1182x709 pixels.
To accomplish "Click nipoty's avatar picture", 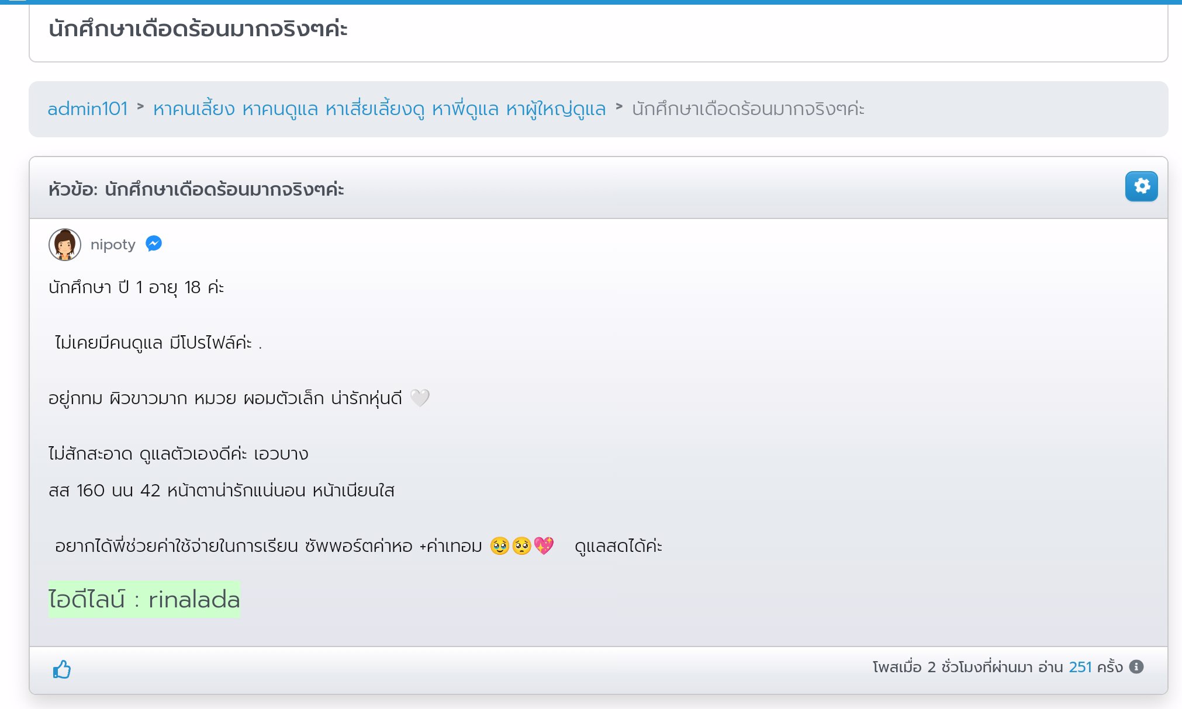I will click(64, 244).
